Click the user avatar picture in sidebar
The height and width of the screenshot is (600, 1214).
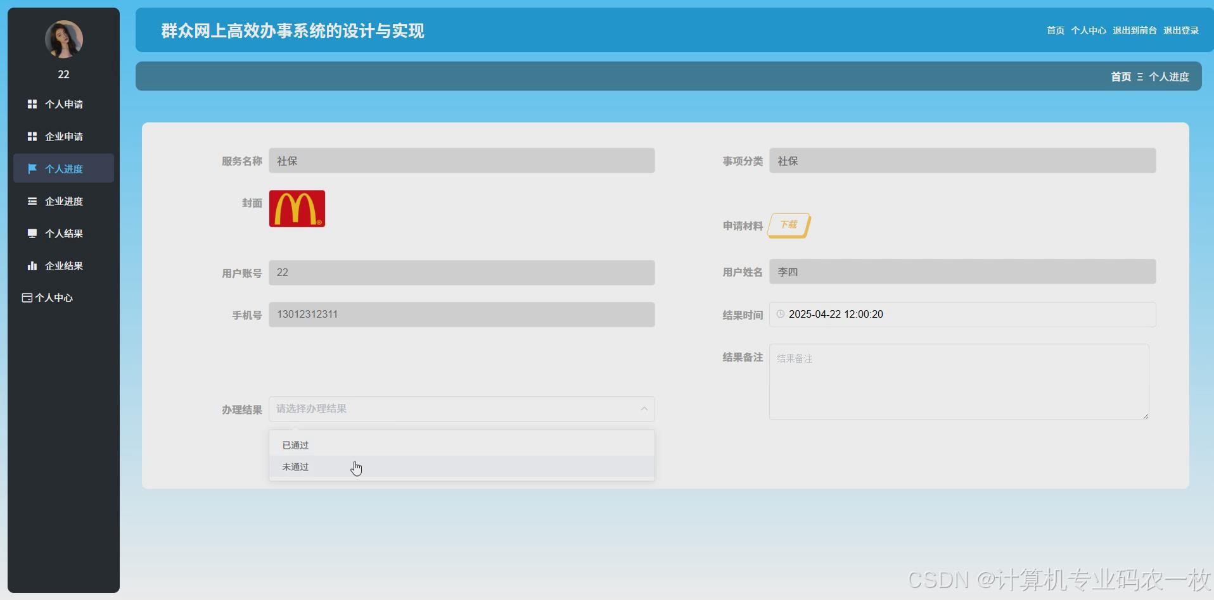click(x=63, y=39)
